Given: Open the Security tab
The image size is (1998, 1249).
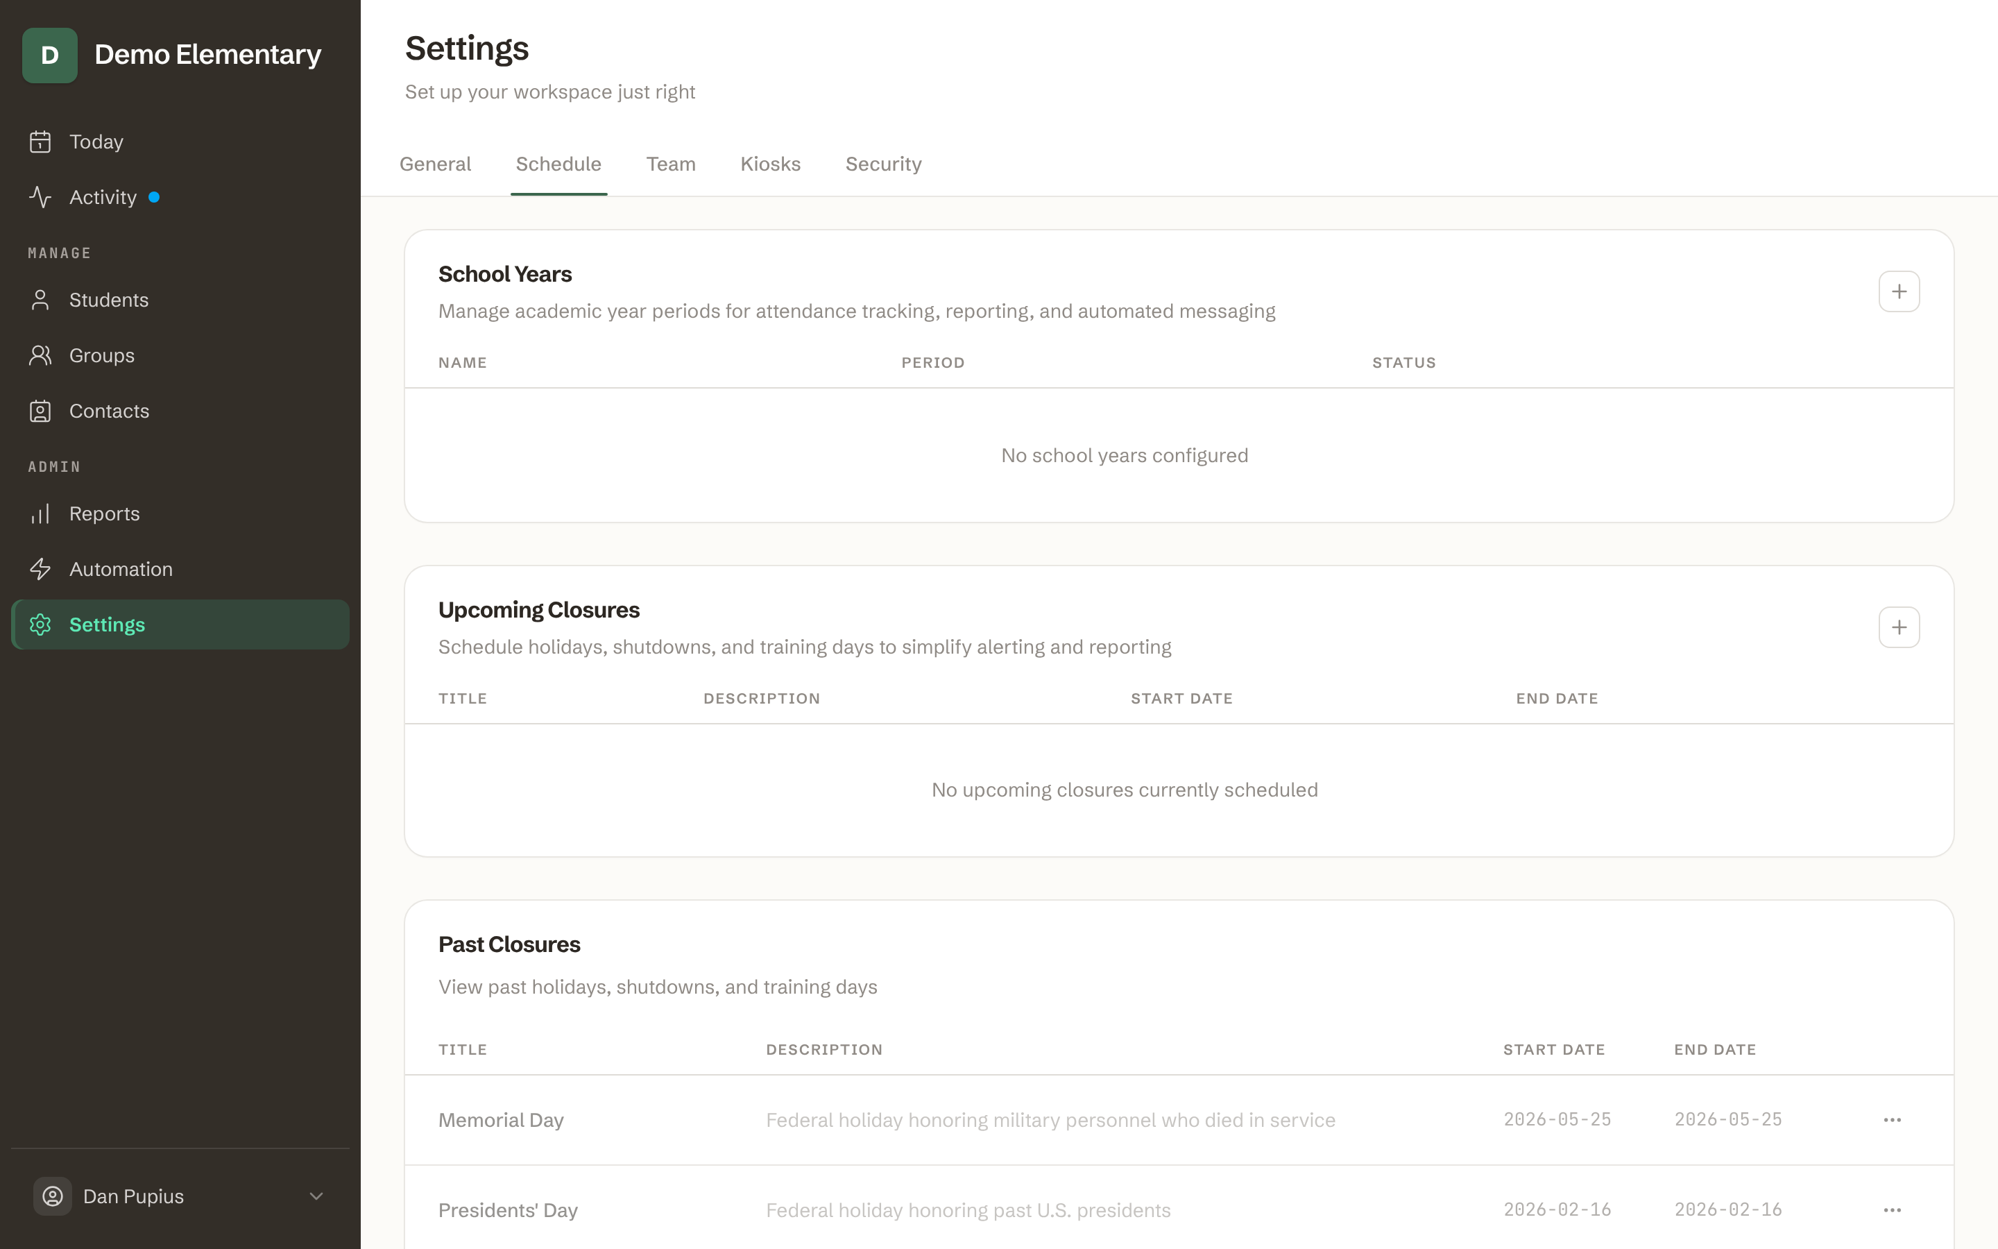Looking at the screenshot, I should [883, 164].
